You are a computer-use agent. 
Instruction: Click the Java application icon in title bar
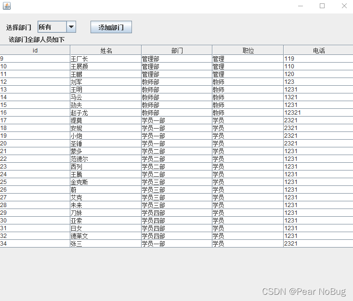[7, 6]
